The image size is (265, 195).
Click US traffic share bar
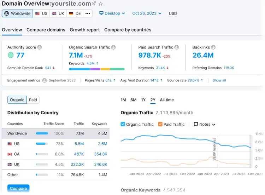(42, 144)
